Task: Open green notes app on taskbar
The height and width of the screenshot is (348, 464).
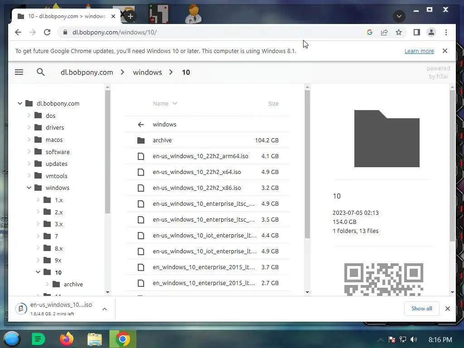Action: click(38, 339)
